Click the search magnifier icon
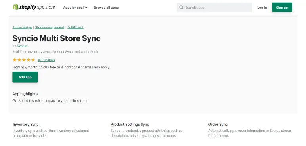The width and height of the screenshot is (306, 146). pos(181,8)
